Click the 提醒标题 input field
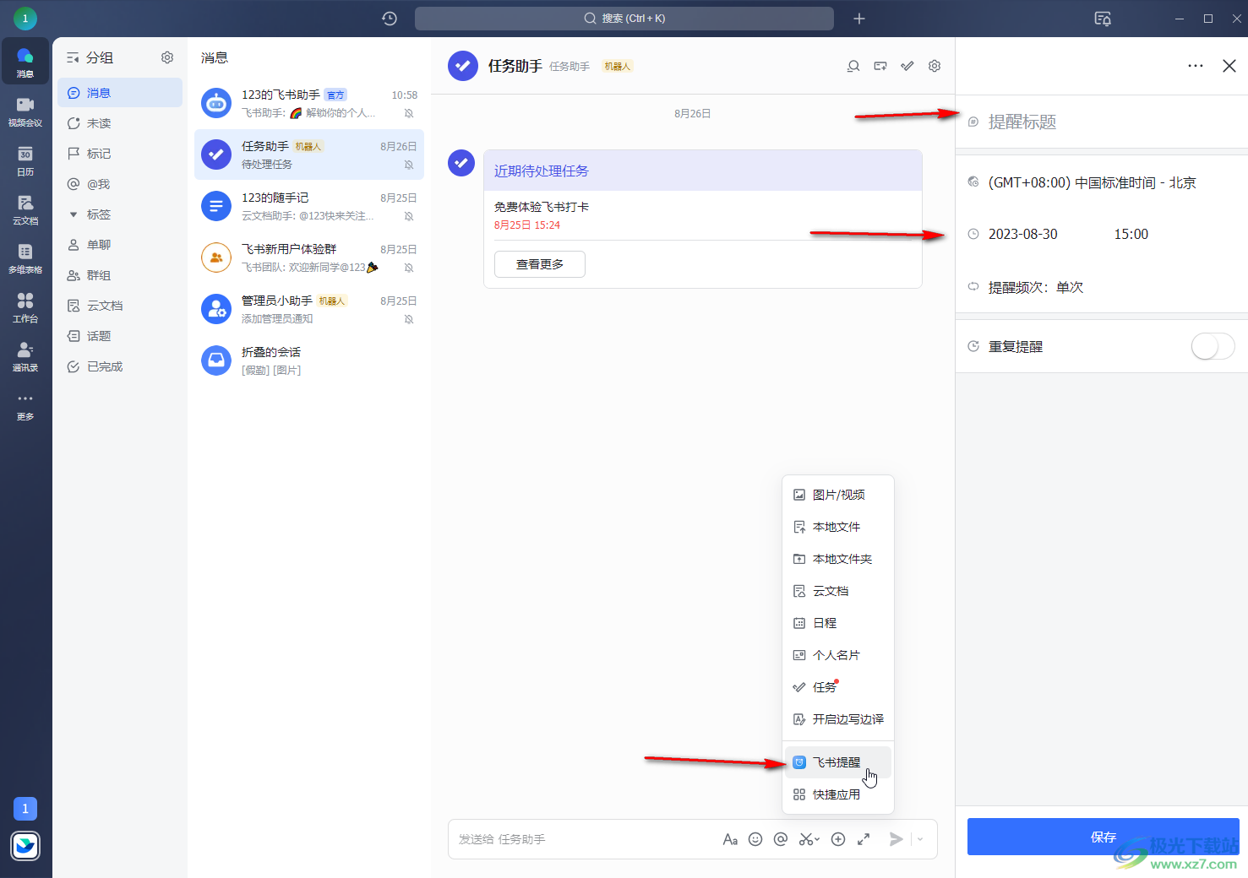Image resolution: width=1248 pixels, height=878 pixels. tap(1102, 122)
